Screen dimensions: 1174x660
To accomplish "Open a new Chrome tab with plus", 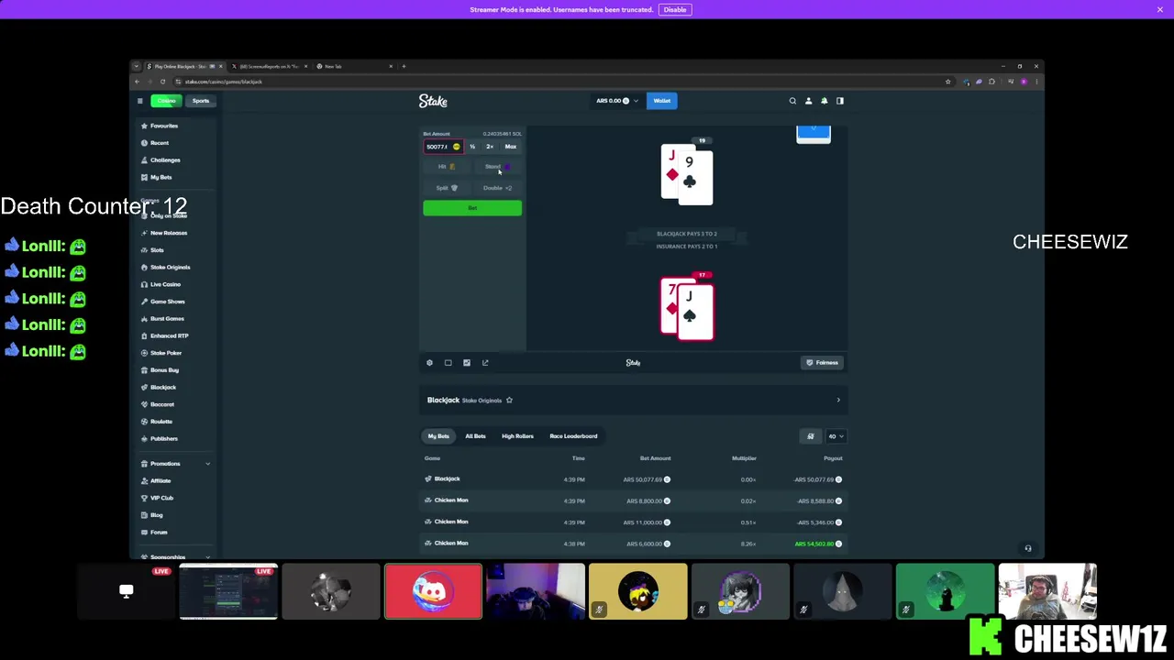I will [x=404, y=66].
